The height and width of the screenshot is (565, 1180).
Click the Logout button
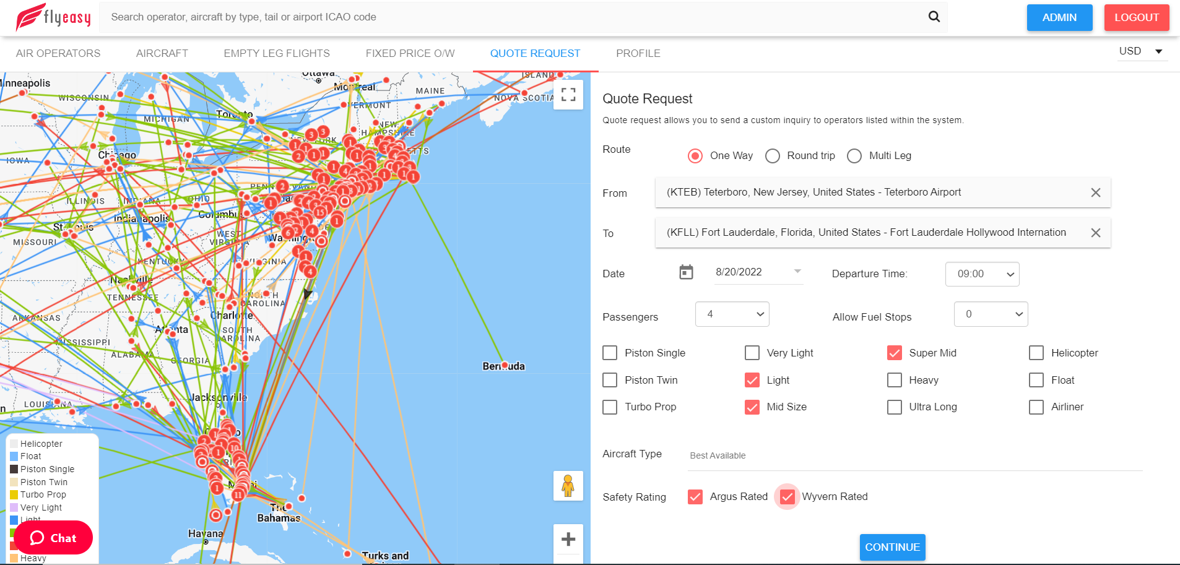[x=1136, y=17]
